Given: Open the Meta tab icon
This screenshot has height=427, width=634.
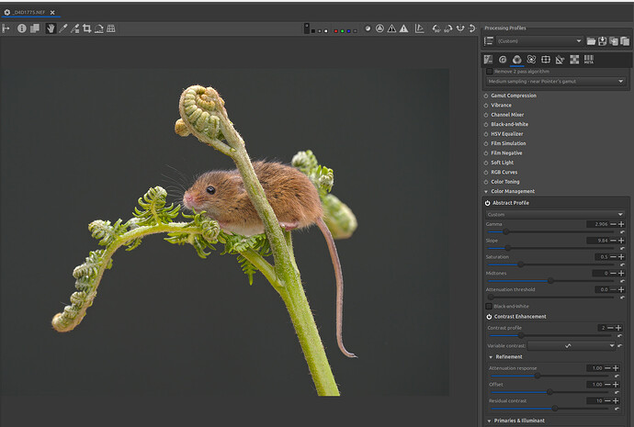Looking at the screenshot, I should click(x=588, y=60).
